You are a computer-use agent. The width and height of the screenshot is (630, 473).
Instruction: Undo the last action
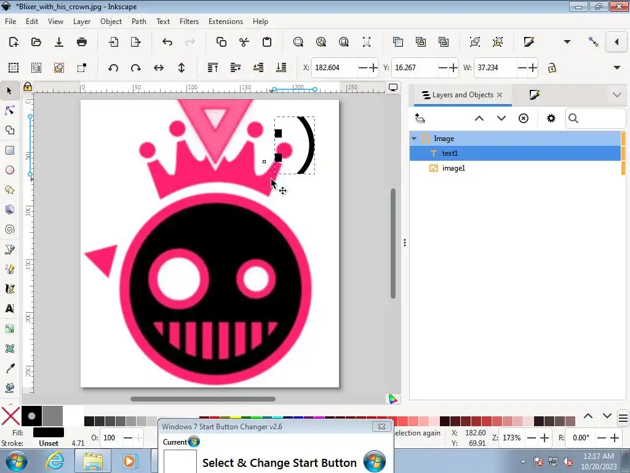tap(167, 42)
